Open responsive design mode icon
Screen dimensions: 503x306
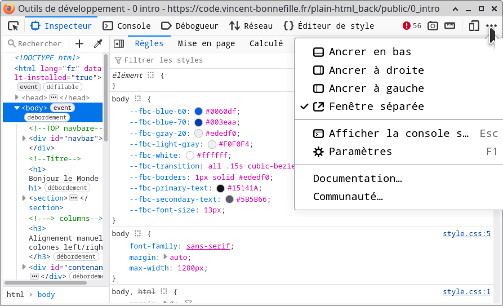click(474, 26)
